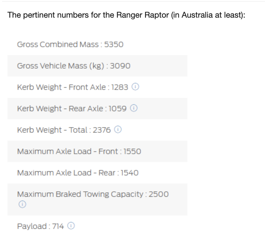The height and width of the screenshot is (238, 265).
Task: Click info icon beside Kerb Weight Front Axle
Action: [136, 87]
